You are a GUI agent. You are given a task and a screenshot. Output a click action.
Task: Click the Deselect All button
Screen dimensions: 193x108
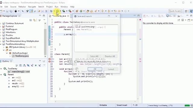click(110, 56)
